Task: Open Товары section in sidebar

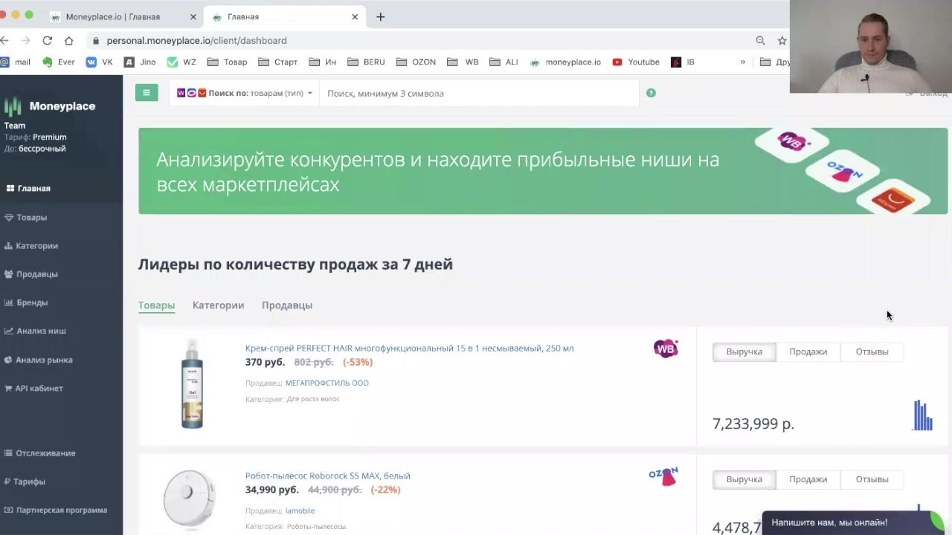Action: pos(26,218)
